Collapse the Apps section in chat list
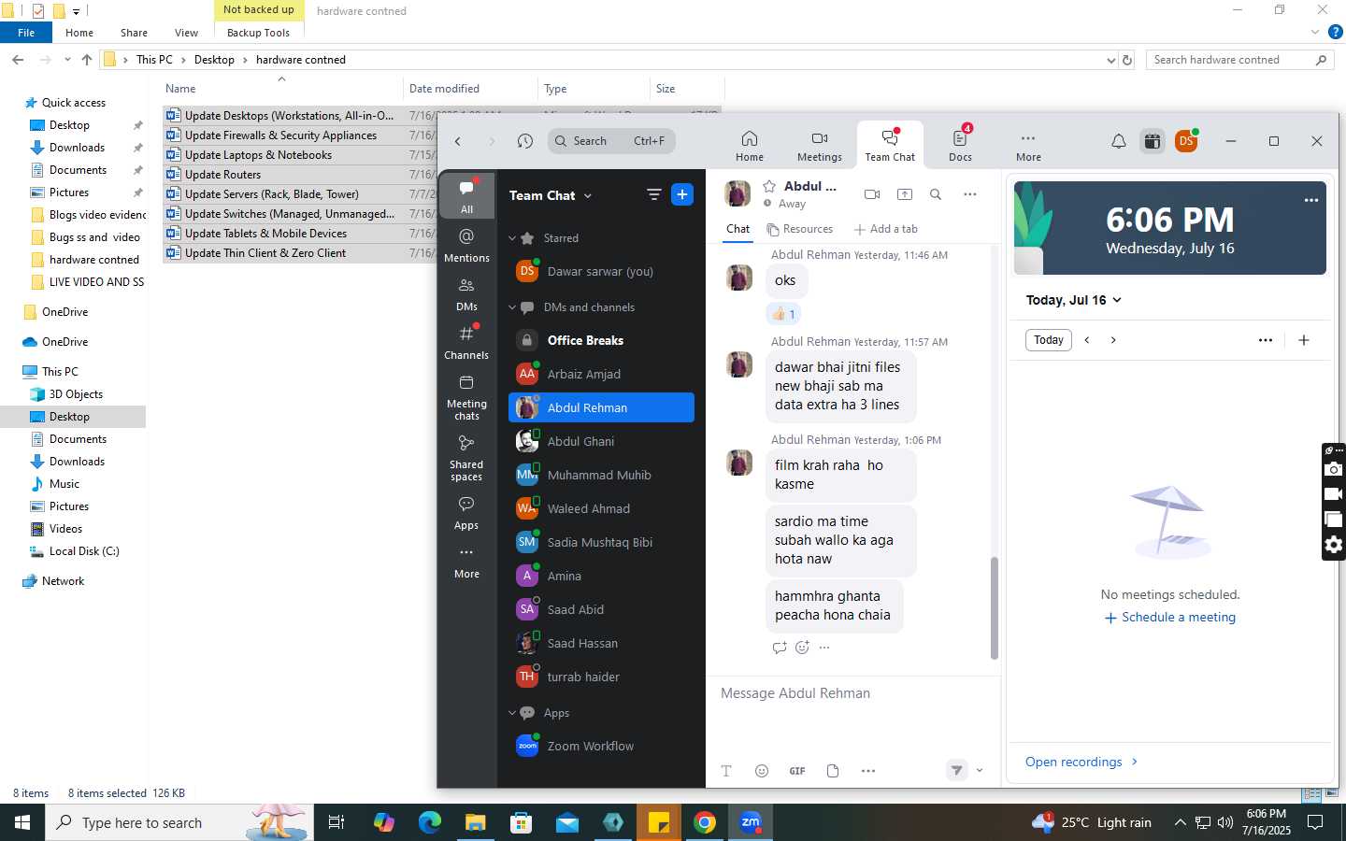The width and height of the screenshot is (1346, 841). [x=512, y=713]
